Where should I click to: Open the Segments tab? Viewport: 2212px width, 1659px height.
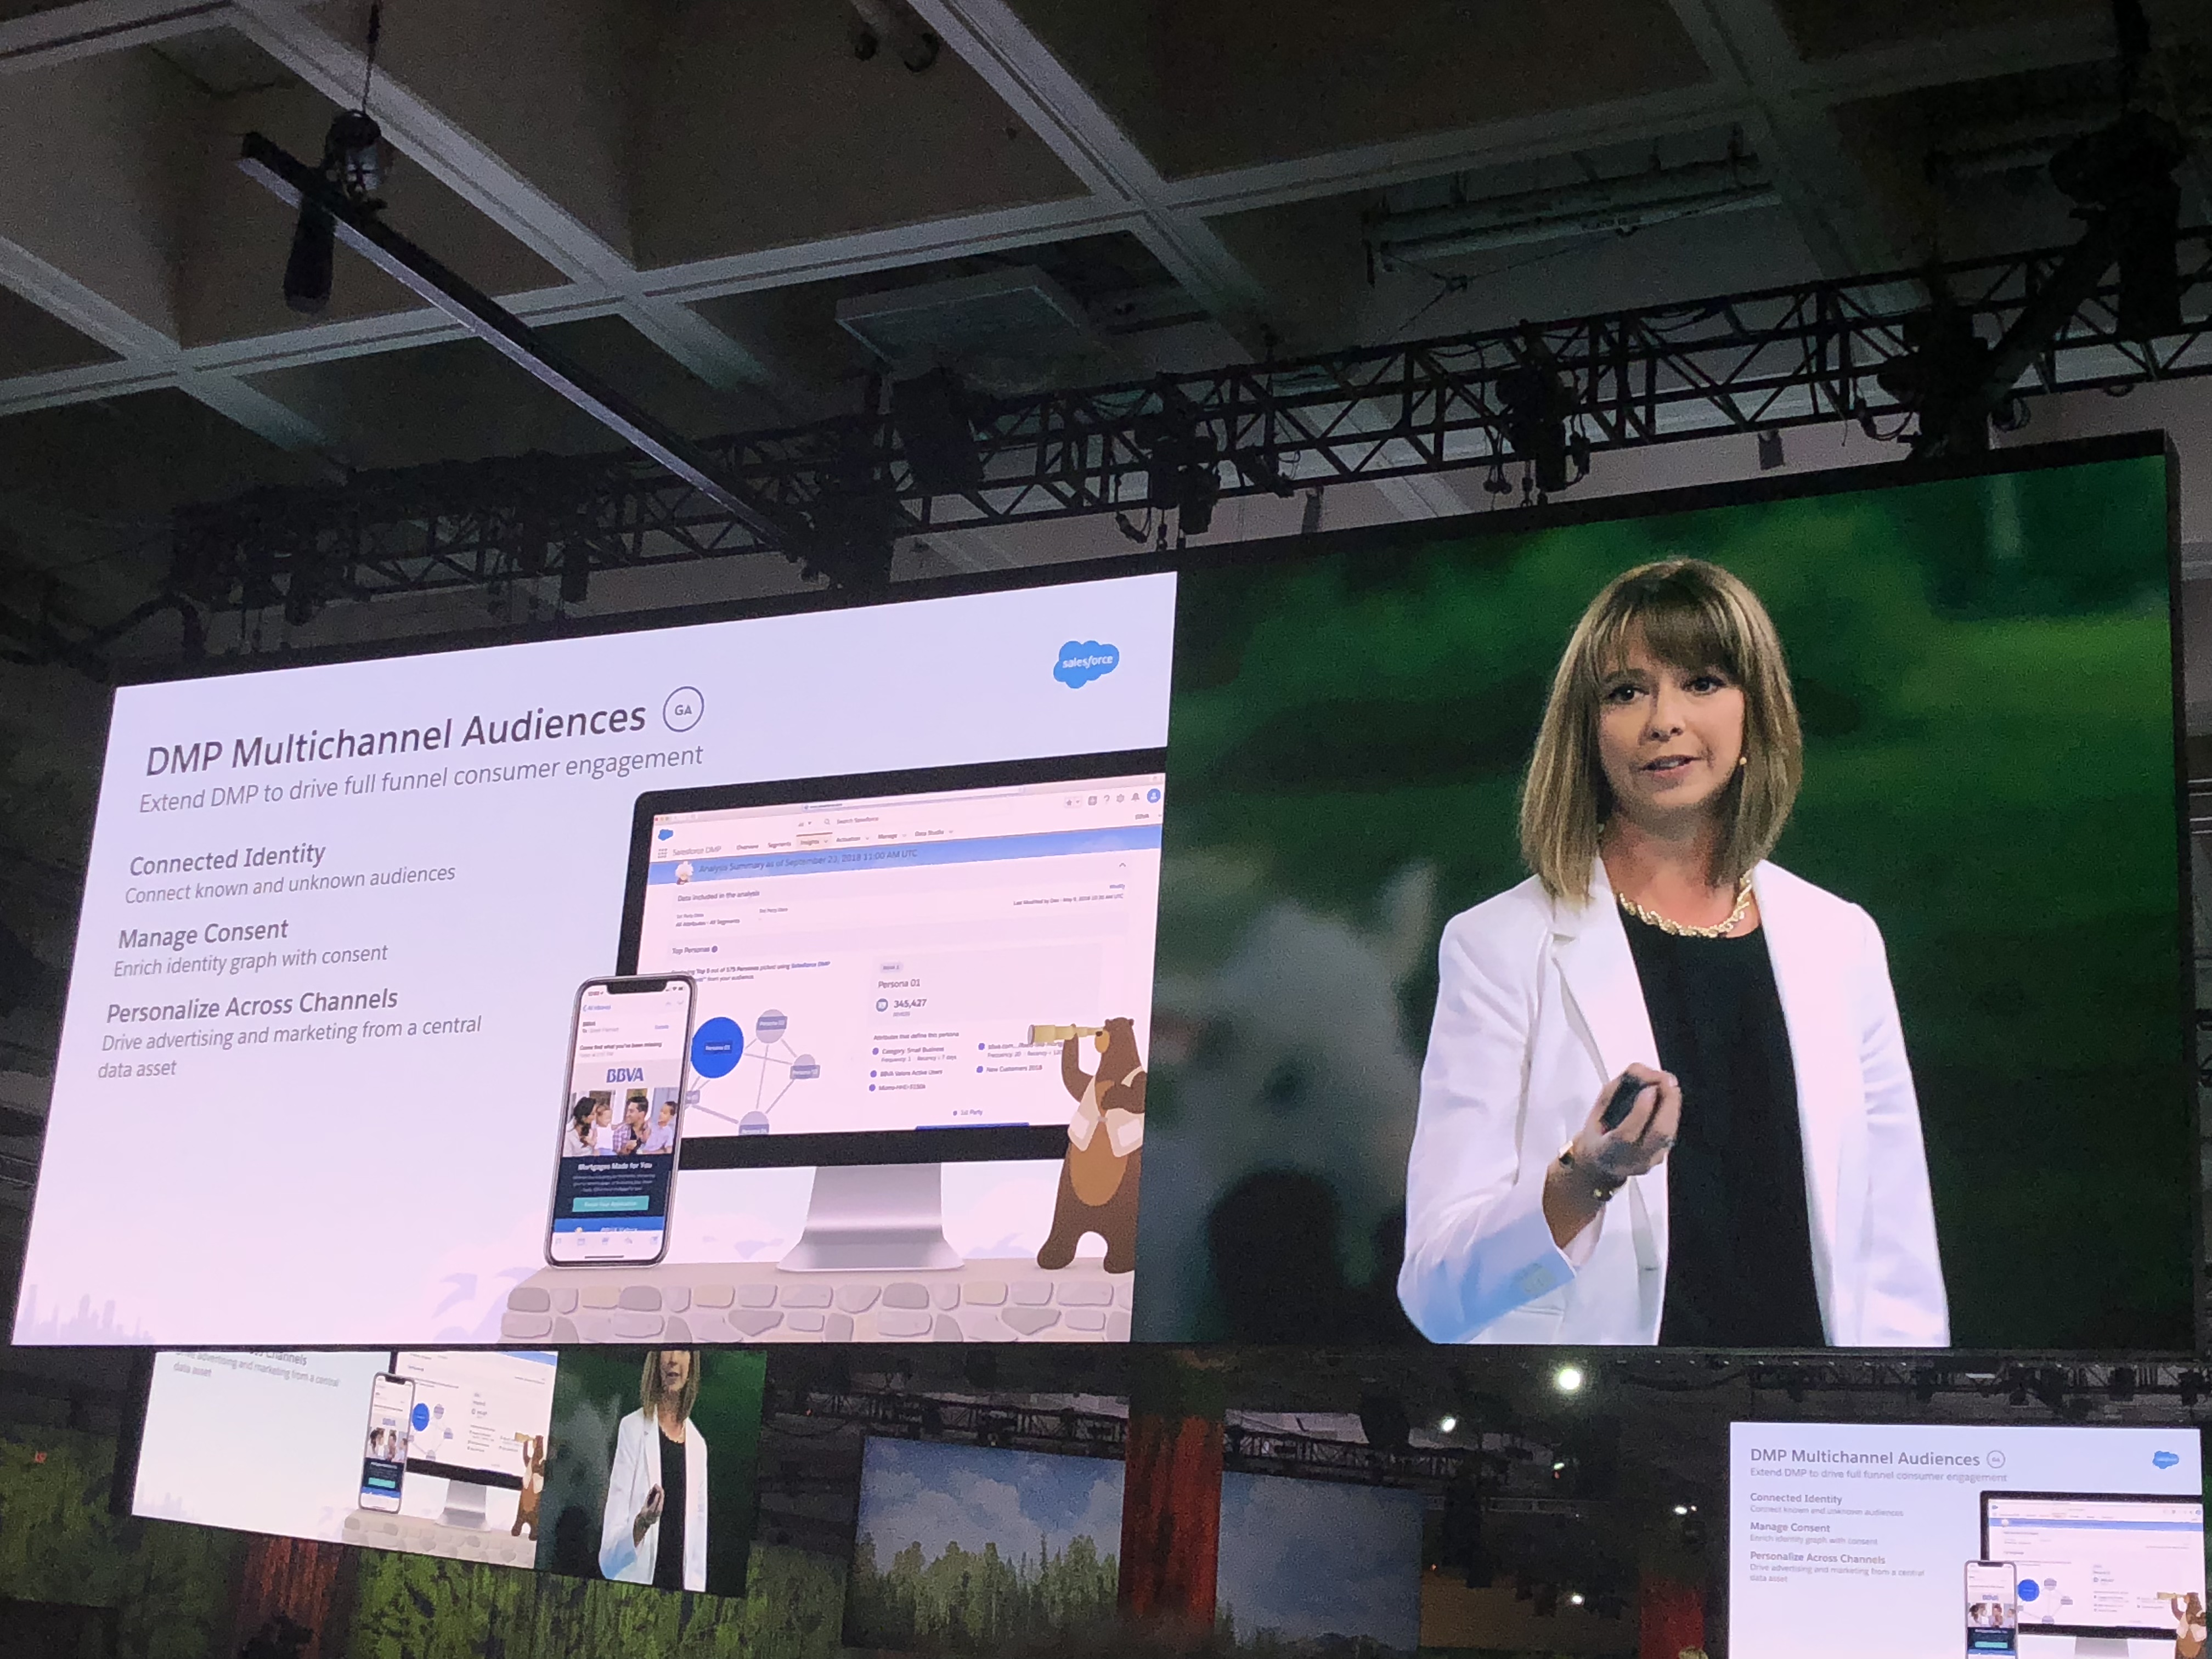(x=780, y=845)
